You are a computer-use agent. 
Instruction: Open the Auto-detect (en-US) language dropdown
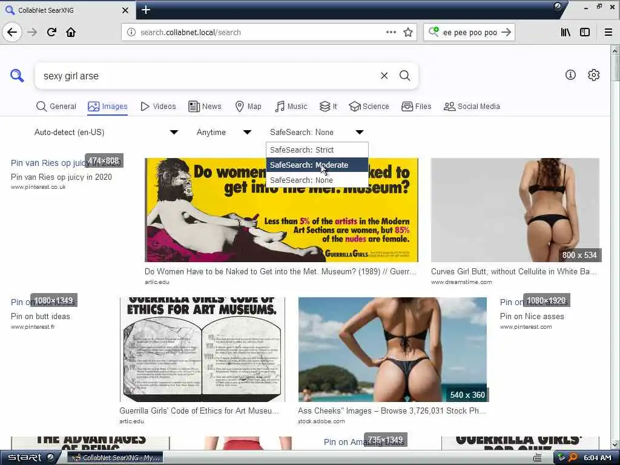tap(106, 132)
